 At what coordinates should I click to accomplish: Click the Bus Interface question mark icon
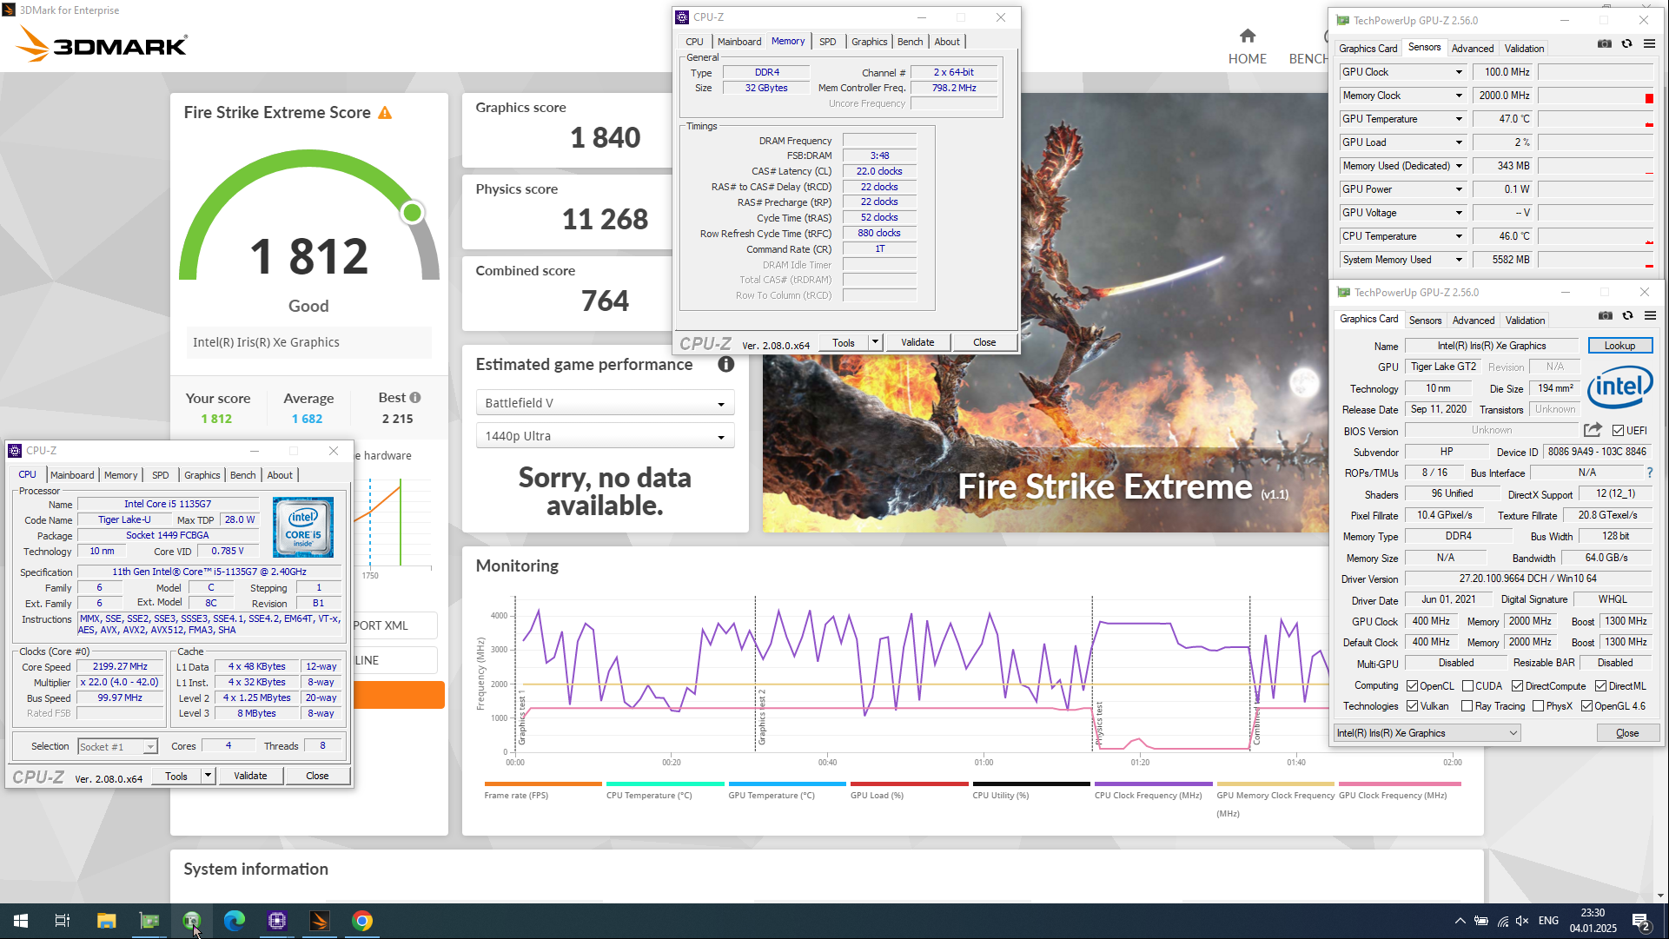pyautogui.click(x=1649, y=473)
